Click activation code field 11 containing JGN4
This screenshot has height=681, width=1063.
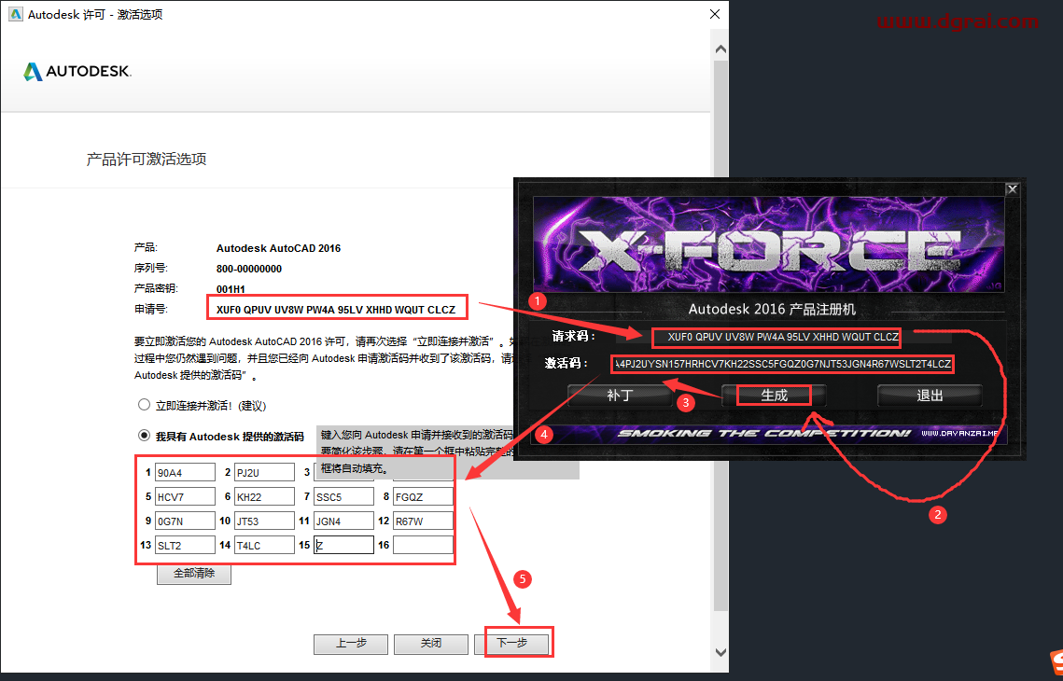[343, 521]
